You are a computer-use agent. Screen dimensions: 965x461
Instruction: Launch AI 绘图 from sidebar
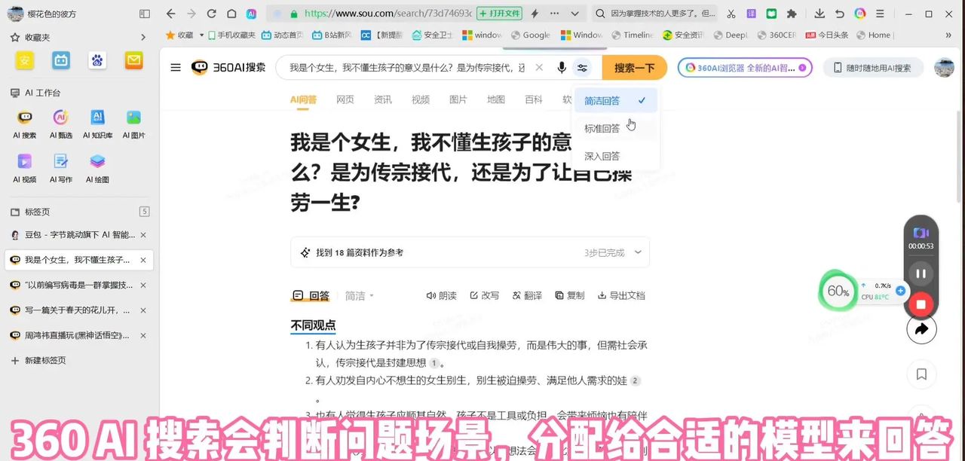[x=97, y=162]
